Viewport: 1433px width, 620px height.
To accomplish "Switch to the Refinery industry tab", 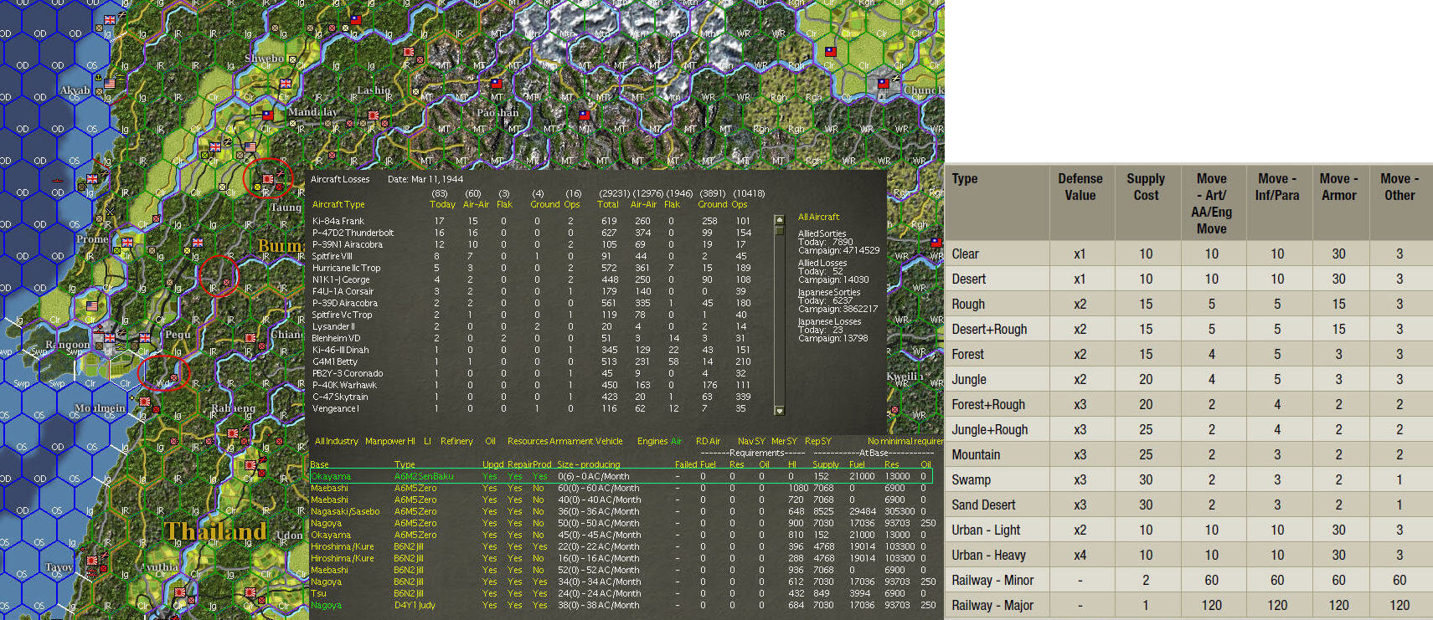I will coord(456,441).
